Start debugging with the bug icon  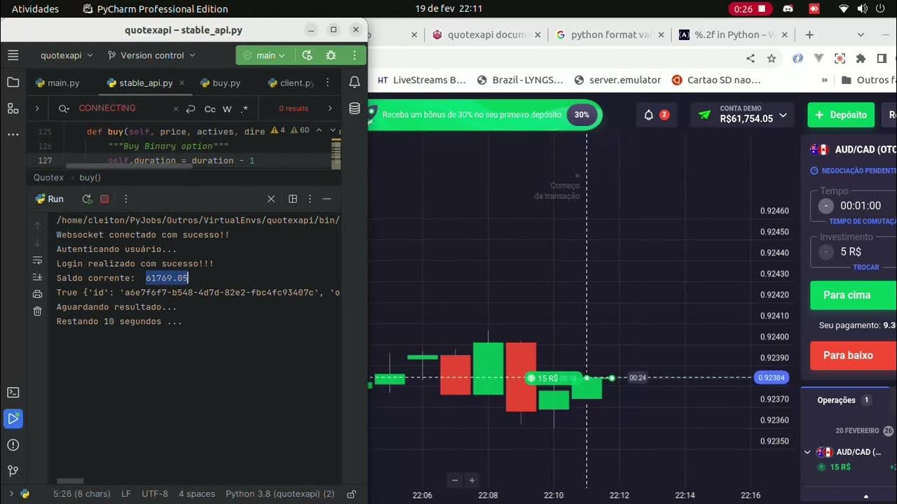pyautogui.click(x=331, y=55)
